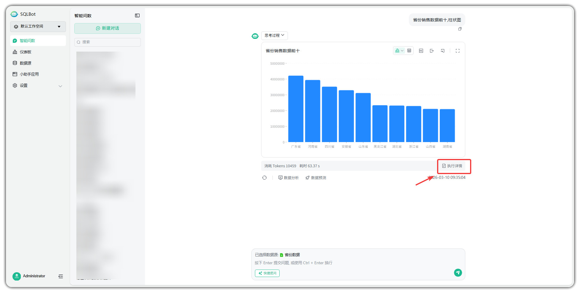Send the question with the paper plane button

(458, 273)
